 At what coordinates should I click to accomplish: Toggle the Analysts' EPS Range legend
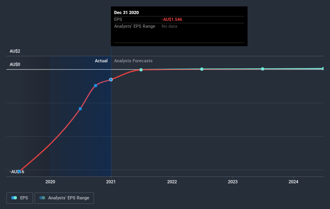(64, 198)
